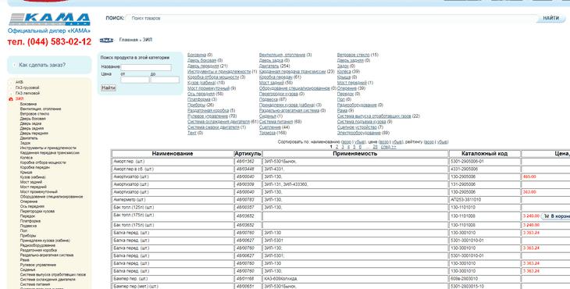Open Сцепление (44) category link

click(269, 127)
